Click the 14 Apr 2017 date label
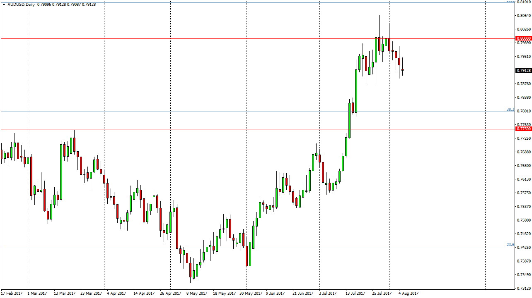Screen dimensions: 532x298 point(144,293)
